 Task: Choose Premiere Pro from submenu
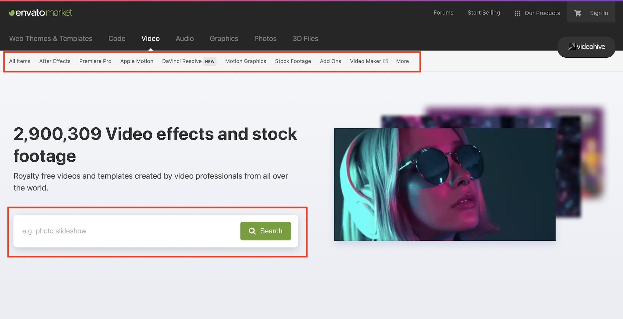coord(95,61)
